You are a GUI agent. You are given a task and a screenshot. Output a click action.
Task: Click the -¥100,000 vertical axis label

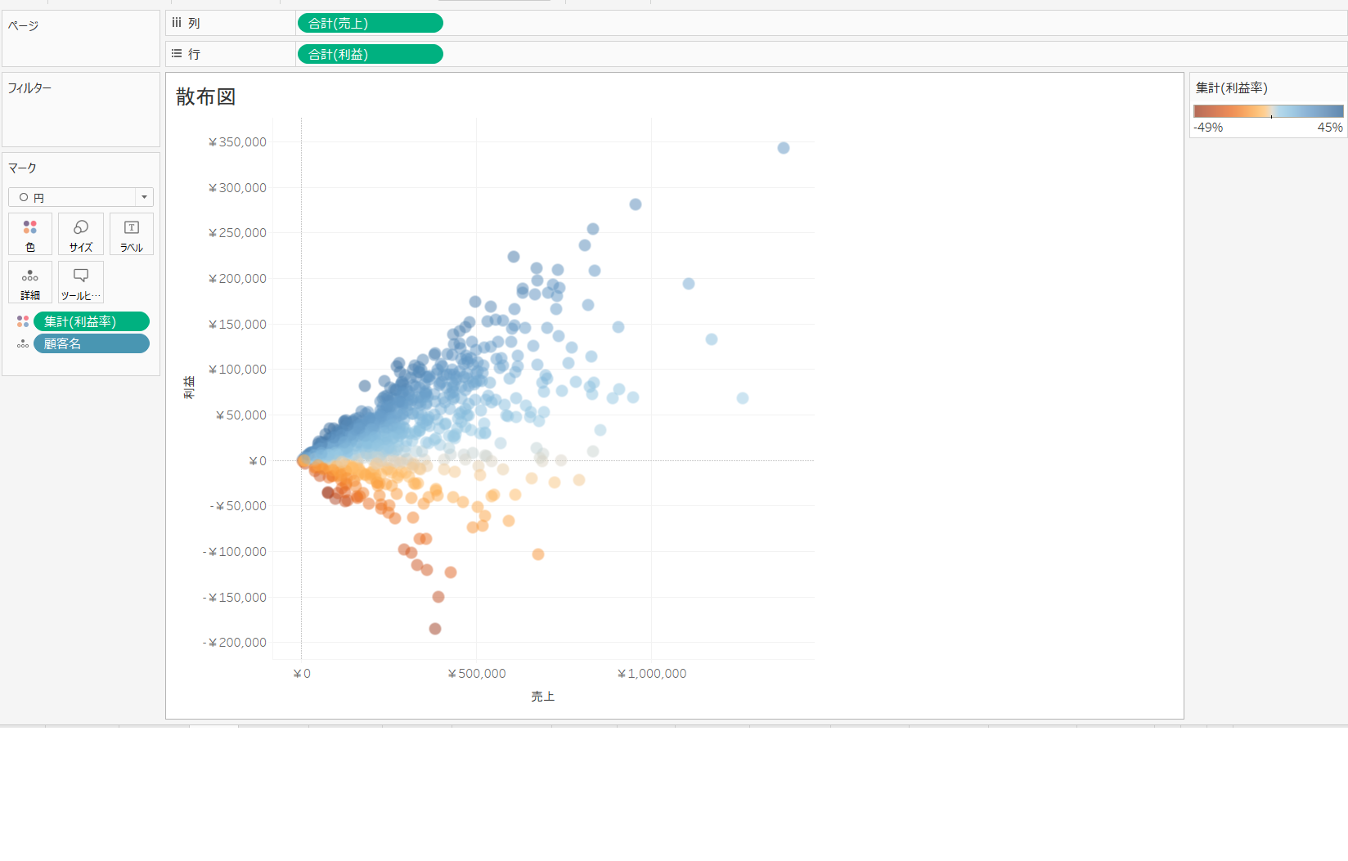[x=235, y=552]
